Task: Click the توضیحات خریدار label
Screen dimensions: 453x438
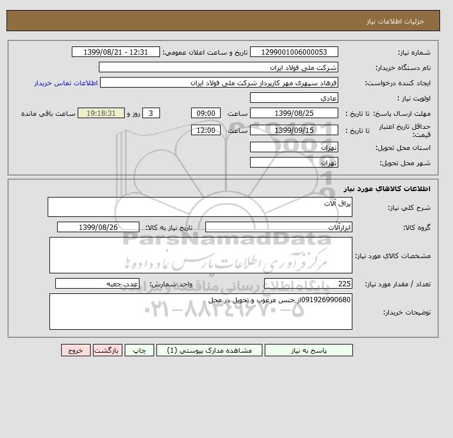Action: [x=407, y=312]
